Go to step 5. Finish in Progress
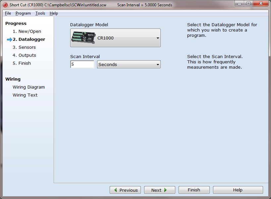Image resolution: width=271 pixels, height=199 pixels. coord(22,63)
